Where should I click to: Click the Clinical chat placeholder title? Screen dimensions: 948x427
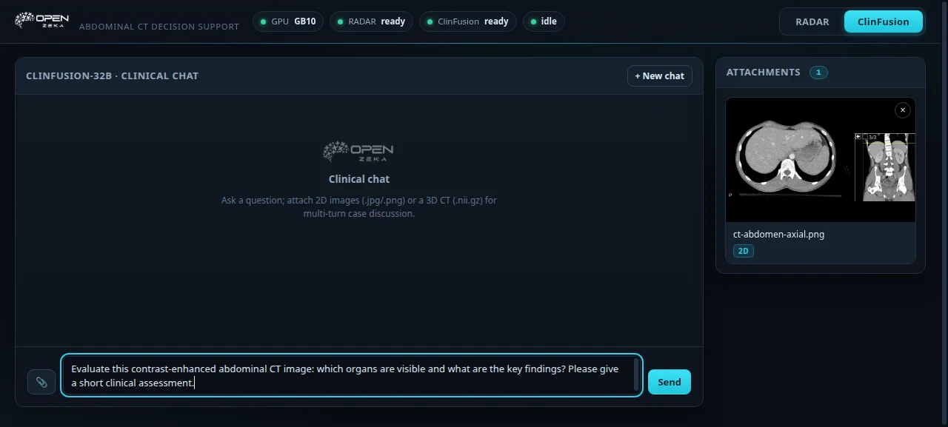[x=359, y=179]
